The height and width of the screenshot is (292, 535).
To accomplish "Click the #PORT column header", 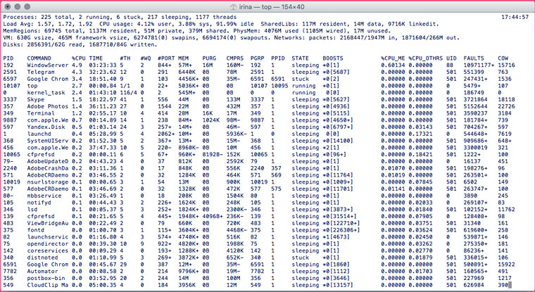I will click(166, 58).
